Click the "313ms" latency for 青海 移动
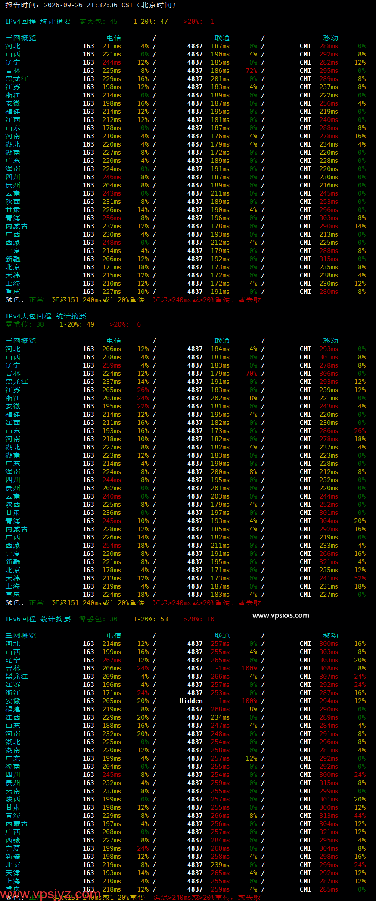The width and height of the screenshot is (376, 901). (329, 816)
